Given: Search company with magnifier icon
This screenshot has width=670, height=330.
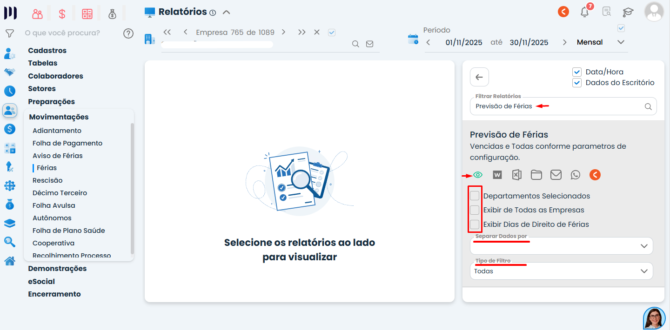Looking at the screenshot, I should coord(355,44).
